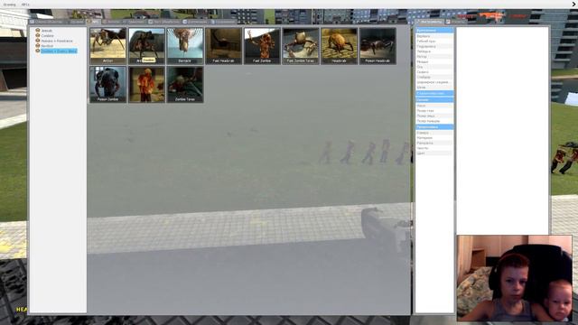Select the Позер лица tool
Screen dimensions: 578x325
click(x=434, y=116)
